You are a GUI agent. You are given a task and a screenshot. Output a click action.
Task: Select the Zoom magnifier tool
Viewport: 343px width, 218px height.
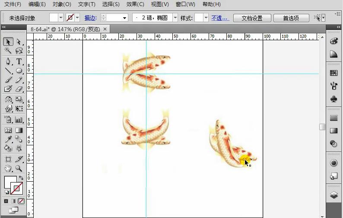(19, 168)
